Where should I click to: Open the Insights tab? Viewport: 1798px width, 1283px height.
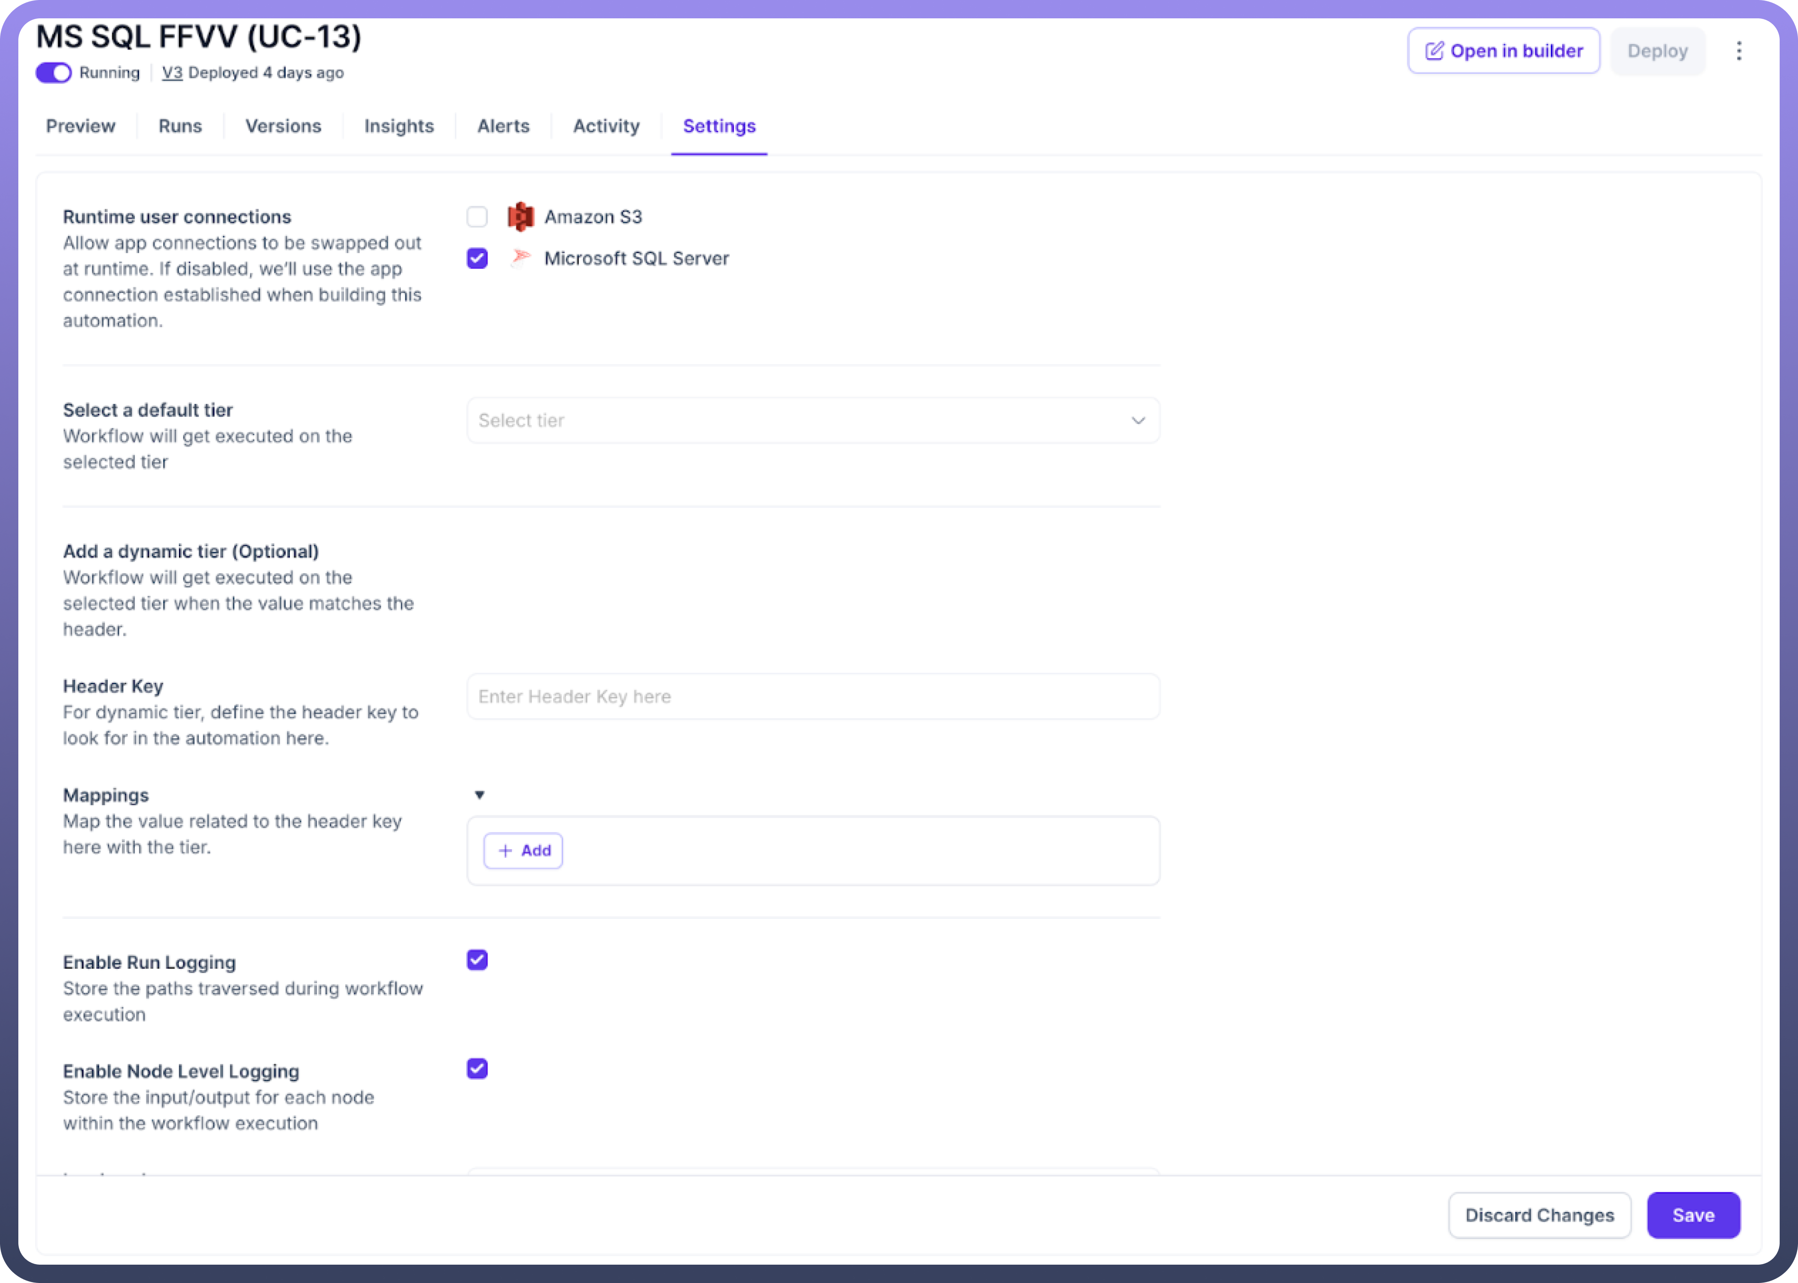point(399,127)
